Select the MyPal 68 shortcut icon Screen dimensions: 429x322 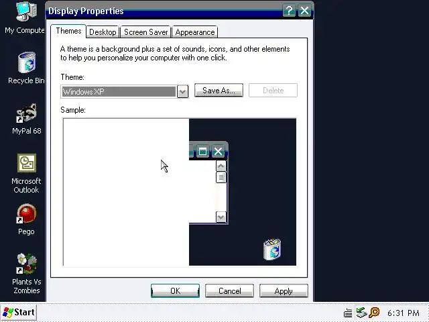coord(27,119)
